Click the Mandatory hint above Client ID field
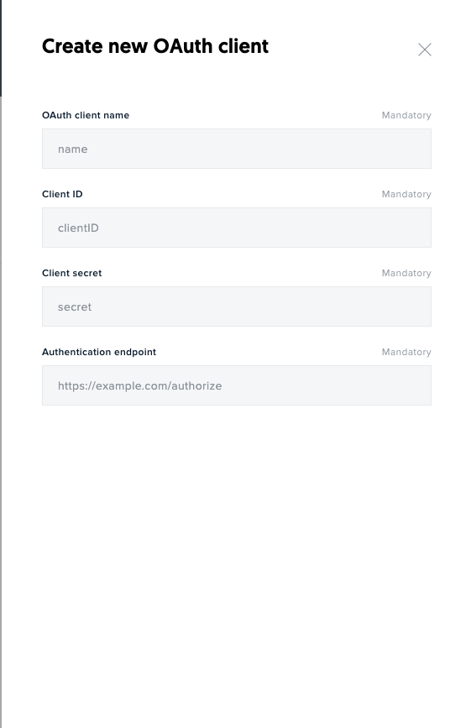Screen dimensions: 466x728 (406, 194)
